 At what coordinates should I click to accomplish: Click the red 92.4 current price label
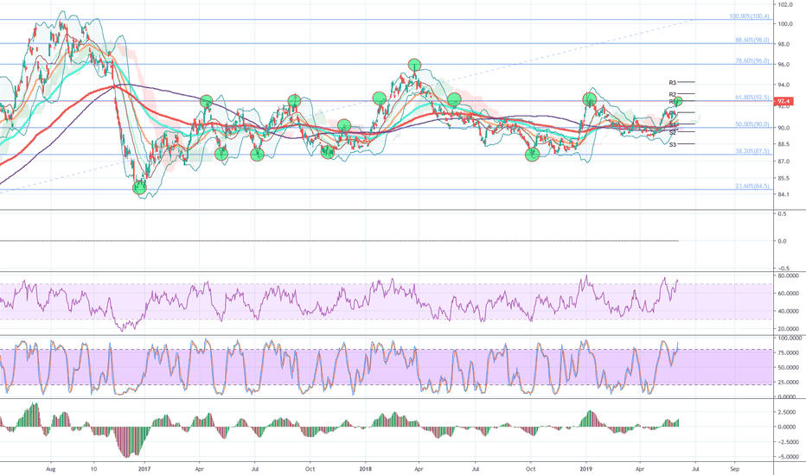point(784,101)
